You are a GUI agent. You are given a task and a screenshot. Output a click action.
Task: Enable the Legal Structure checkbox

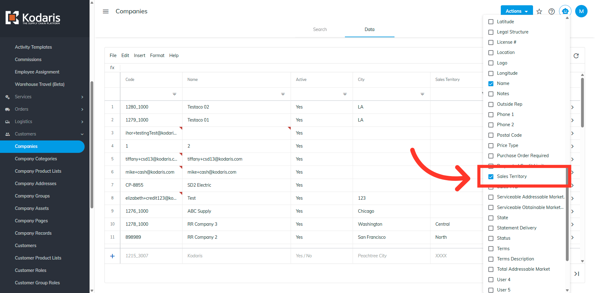[x=491, y=32]
